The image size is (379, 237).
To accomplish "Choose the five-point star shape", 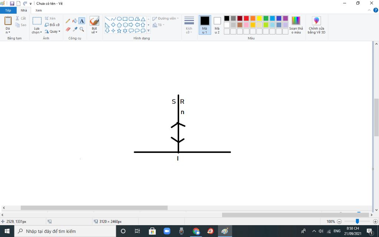I will [x=119, y=31].
